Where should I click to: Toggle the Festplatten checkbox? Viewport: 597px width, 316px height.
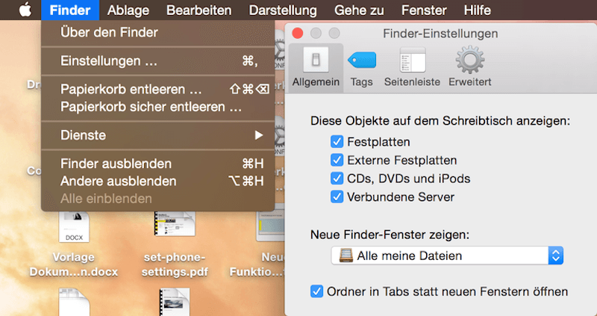click(337, 142)
